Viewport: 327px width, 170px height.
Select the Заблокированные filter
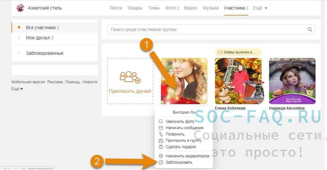point(45,53)
